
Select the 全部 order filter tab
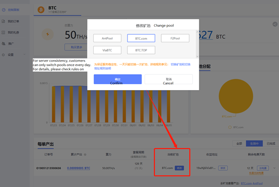(239, 144)
